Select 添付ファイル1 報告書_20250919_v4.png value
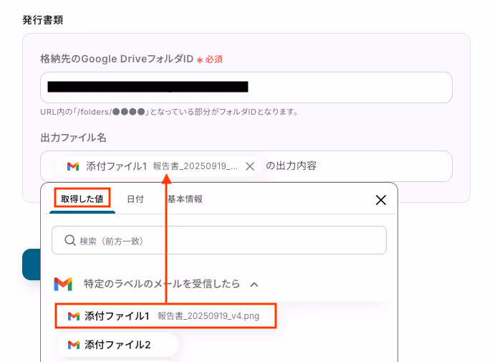The height and width of the screenshot is (362, 497). pyautogui.click(x=165, y=316)
